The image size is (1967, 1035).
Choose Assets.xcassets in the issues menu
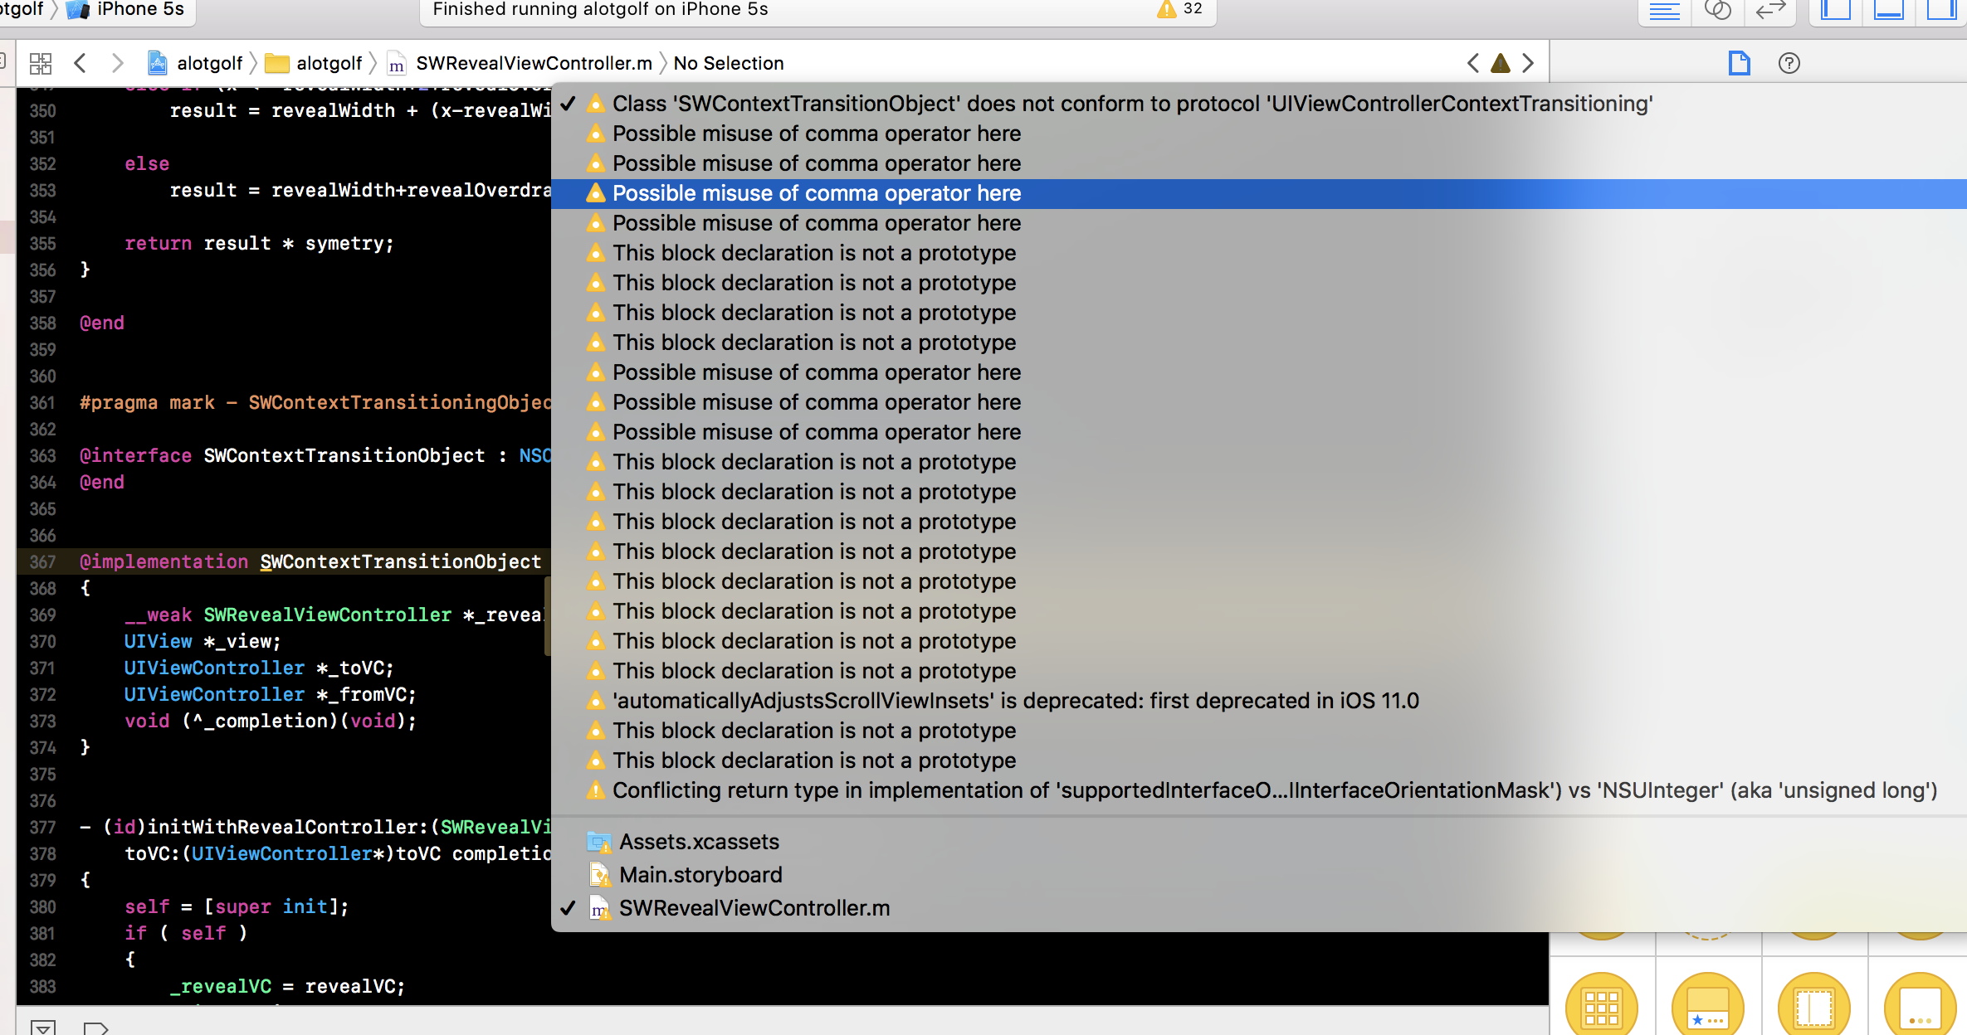[x=1259, y=842]
